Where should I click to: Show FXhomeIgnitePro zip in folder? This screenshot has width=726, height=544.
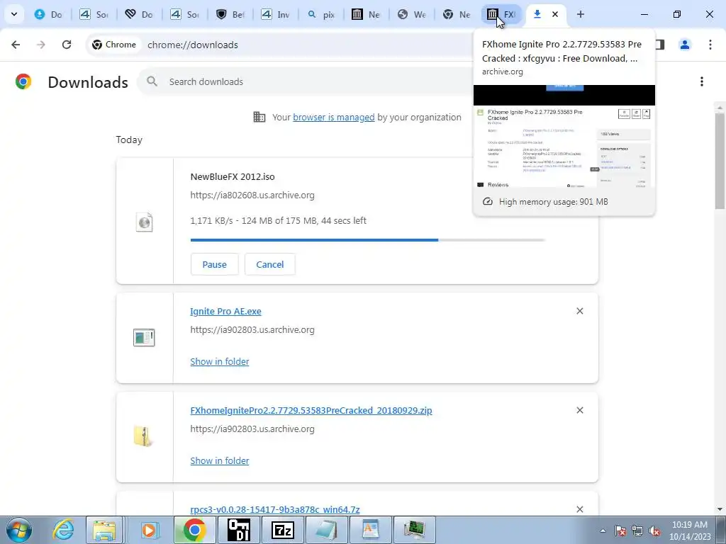coord(220,460)
